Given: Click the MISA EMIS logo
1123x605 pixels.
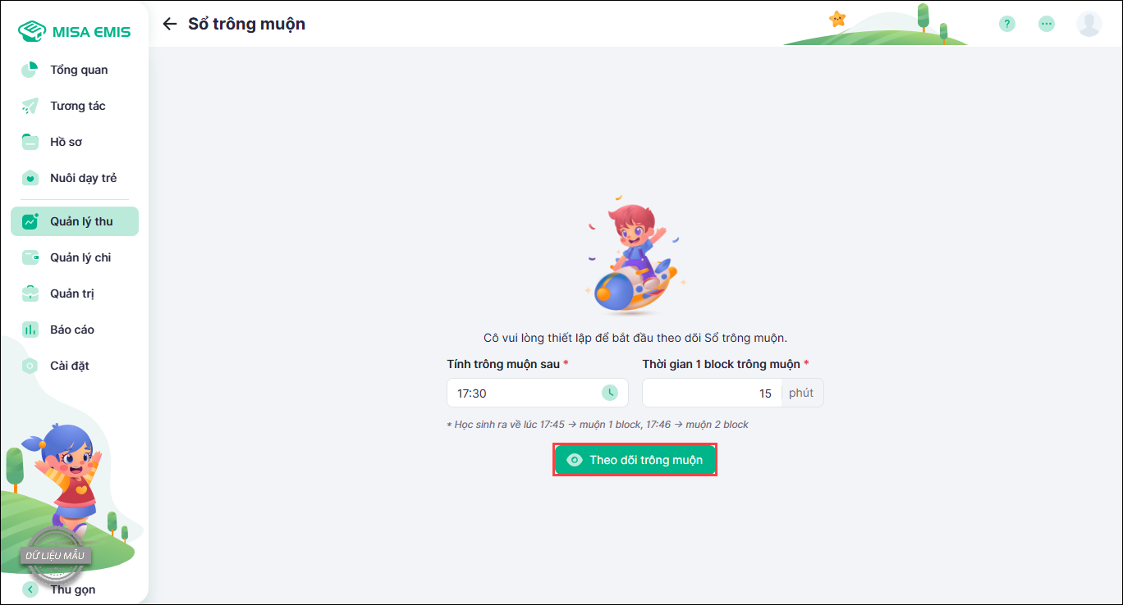Looking at the screenshot, I should coord(74,31).
